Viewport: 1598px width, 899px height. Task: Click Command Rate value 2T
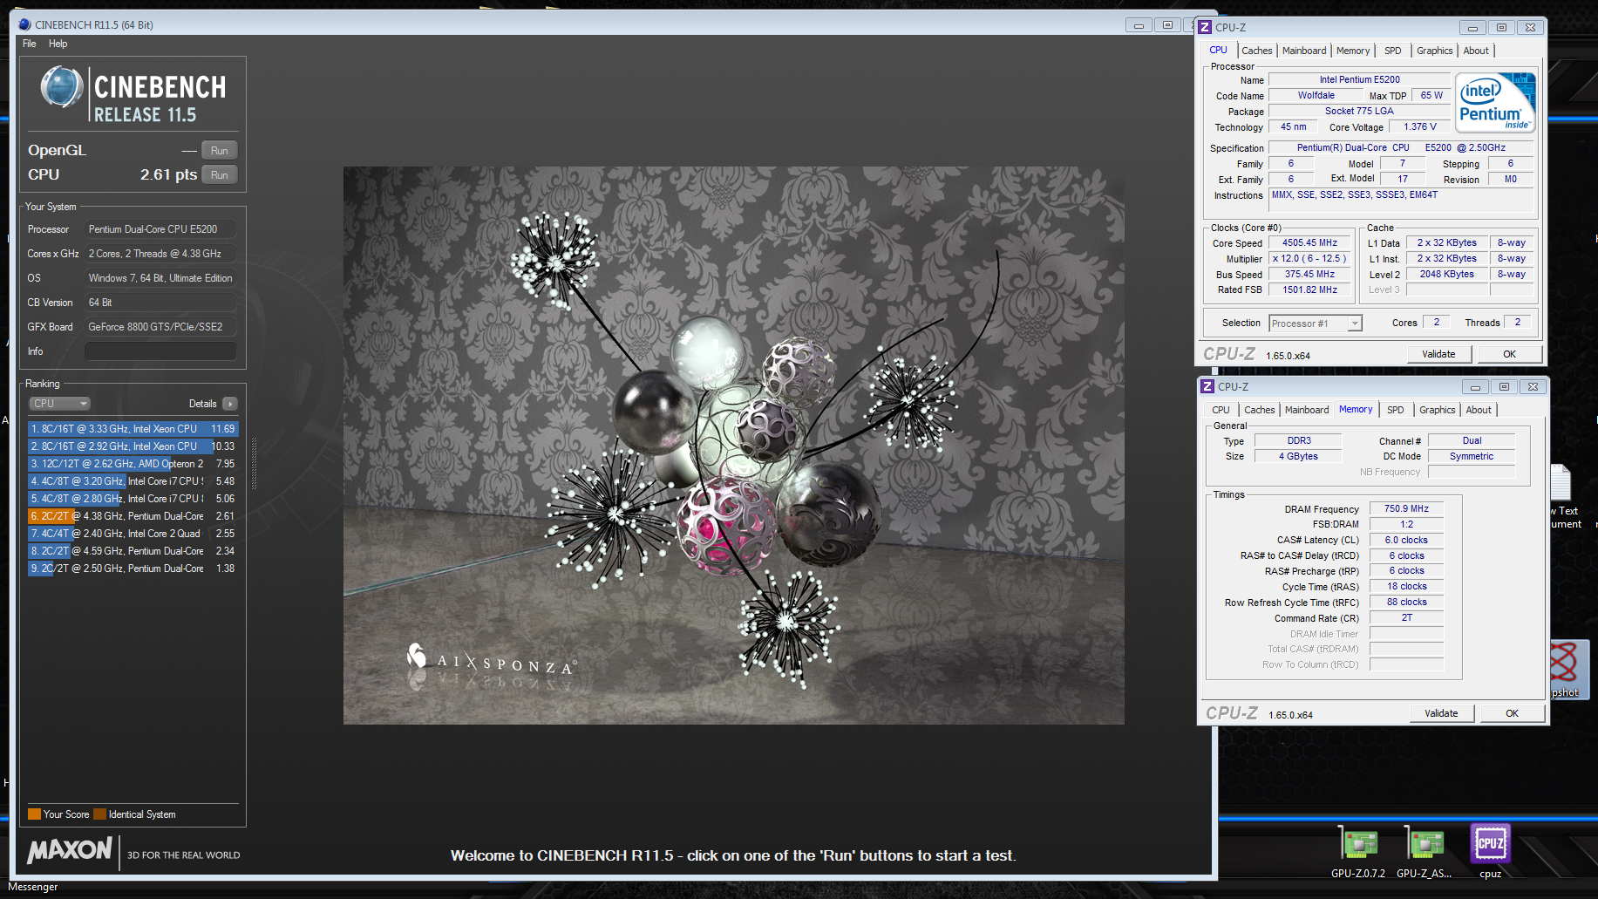1406,618
